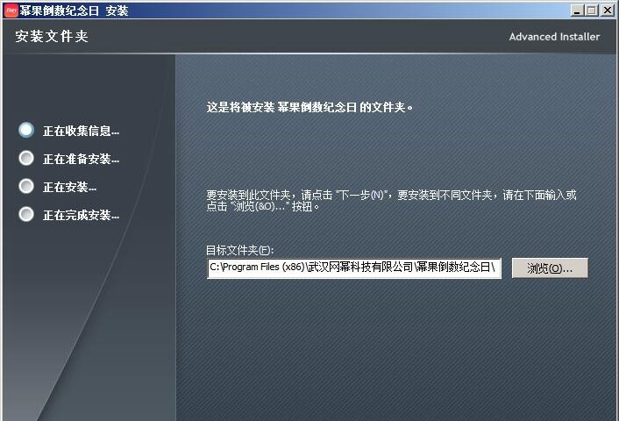This screenshot has width=619, height=421.
Task: Select the 正在准备安装 step indicator
Action: [x=26, y=158]
